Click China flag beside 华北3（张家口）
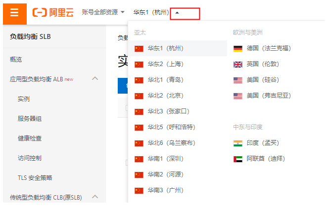This screenshot has width=327, height=207. (x=139, y=112)
